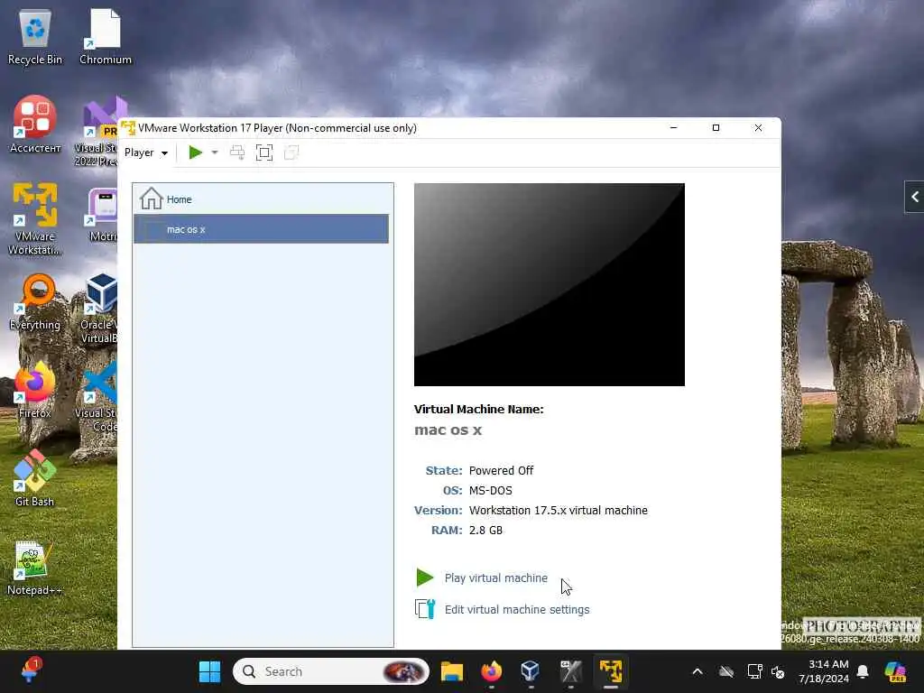Select the Firefox desktop shortcut
Image resolution: width=924 pixels, height=693 pixels.
[x=35, y=390]
